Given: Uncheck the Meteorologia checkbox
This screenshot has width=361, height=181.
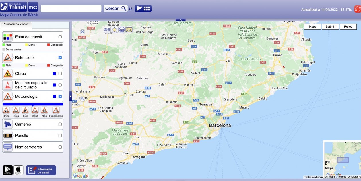Looking at the screenshot, I should click(x=60, y=96).
